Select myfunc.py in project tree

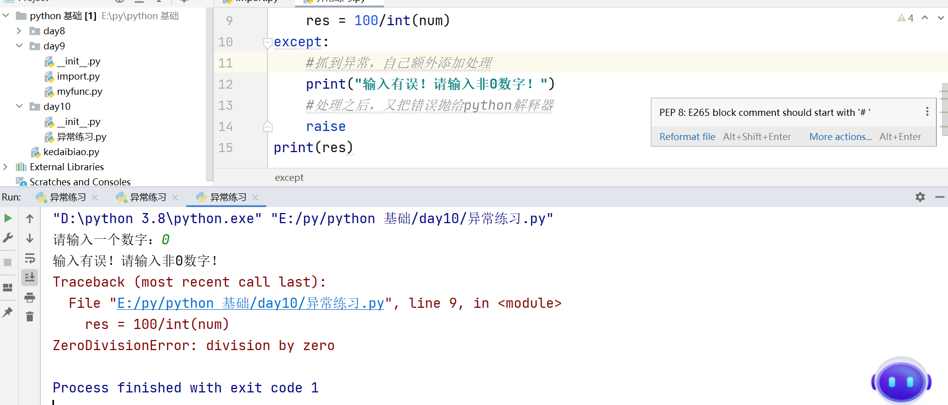(x=79, y=91)
